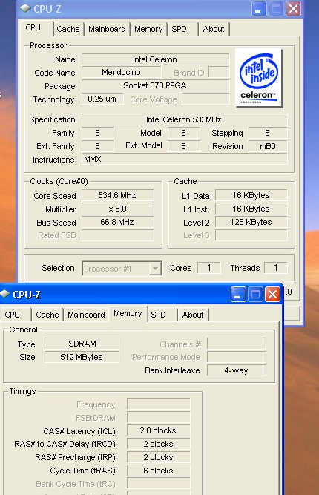319x495 pixels.
Task: Click the CAS# Latency value field
Action: click(159, 430)
